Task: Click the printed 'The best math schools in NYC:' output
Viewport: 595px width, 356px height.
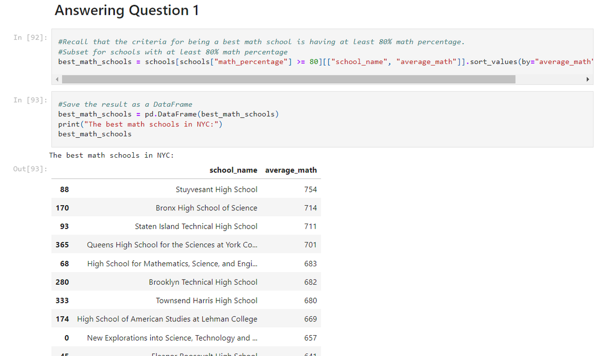Action: point(112,155)
